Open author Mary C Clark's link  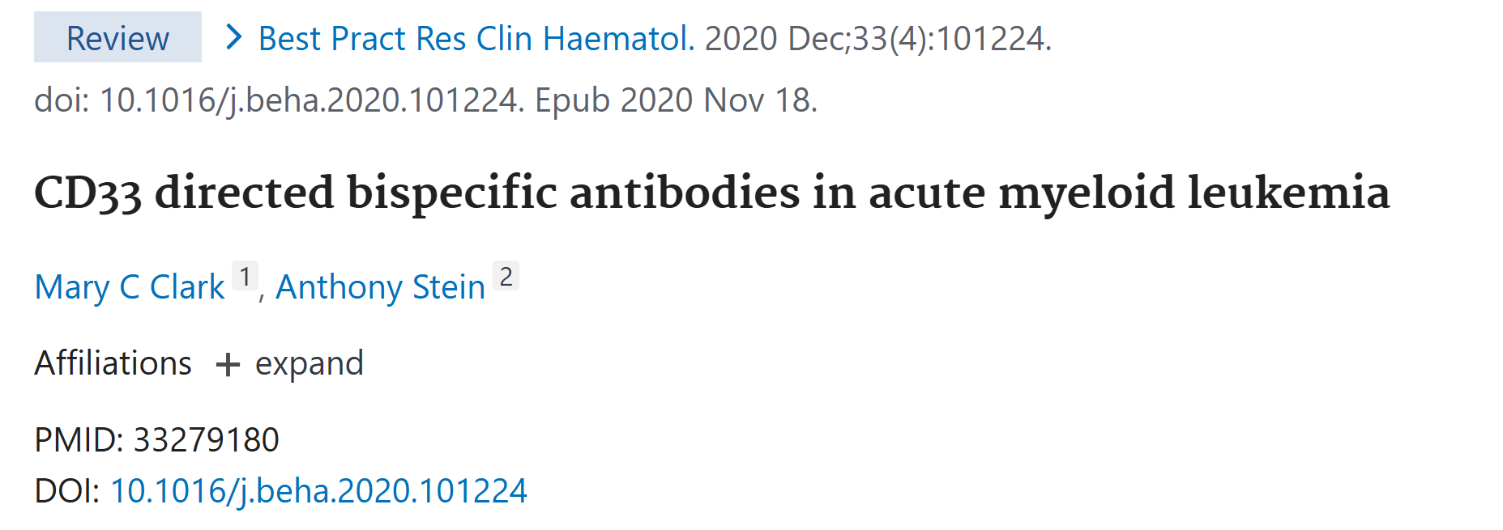point(130,287)
